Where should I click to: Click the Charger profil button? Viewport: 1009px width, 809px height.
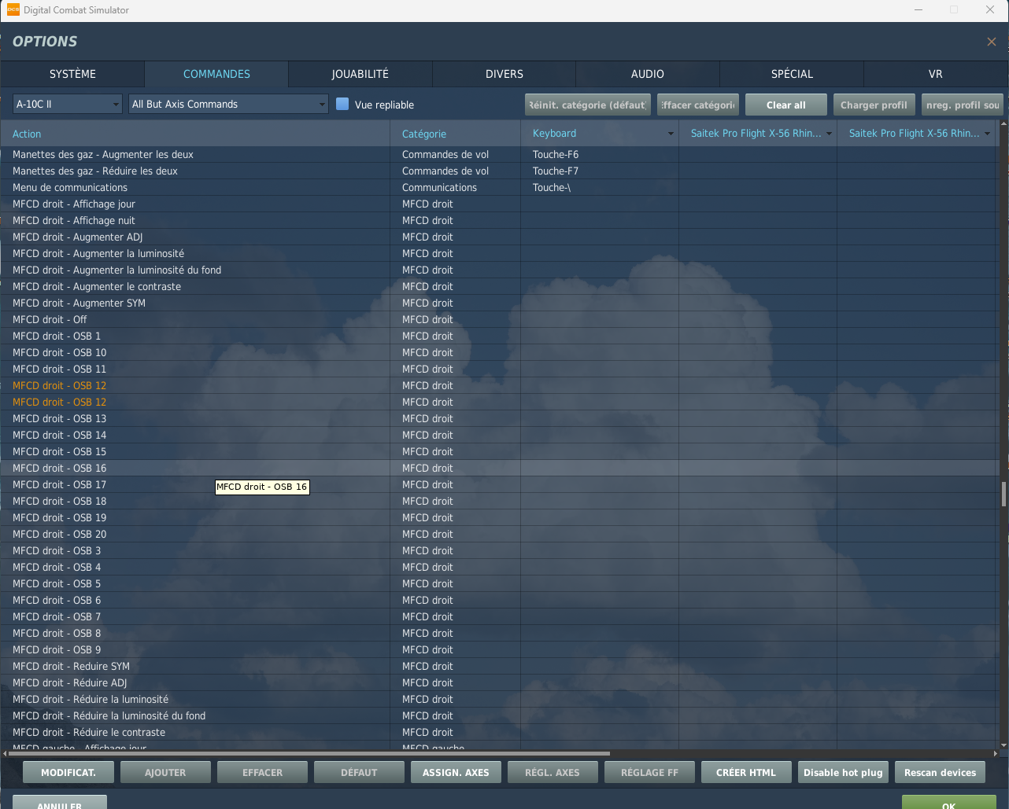(x=874, y=105)
